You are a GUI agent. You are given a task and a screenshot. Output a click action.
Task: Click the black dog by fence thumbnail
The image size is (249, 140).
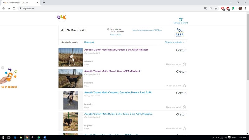pos(71,79)
